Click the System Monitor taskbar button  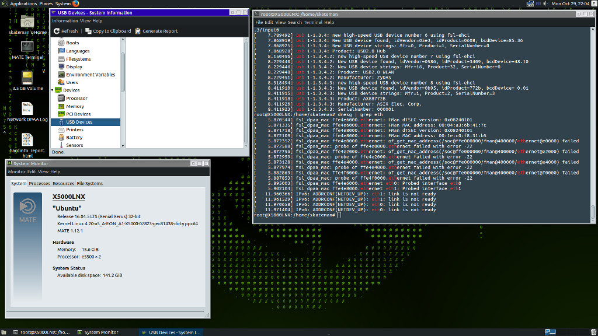pyautogui.click(x=98, y=332)
